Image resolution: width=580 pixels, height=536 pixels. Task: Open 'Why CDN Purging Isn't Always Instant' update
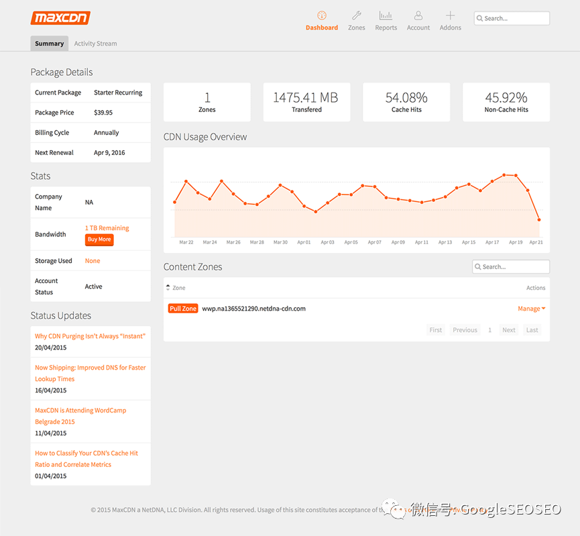(x=90, y=336)
